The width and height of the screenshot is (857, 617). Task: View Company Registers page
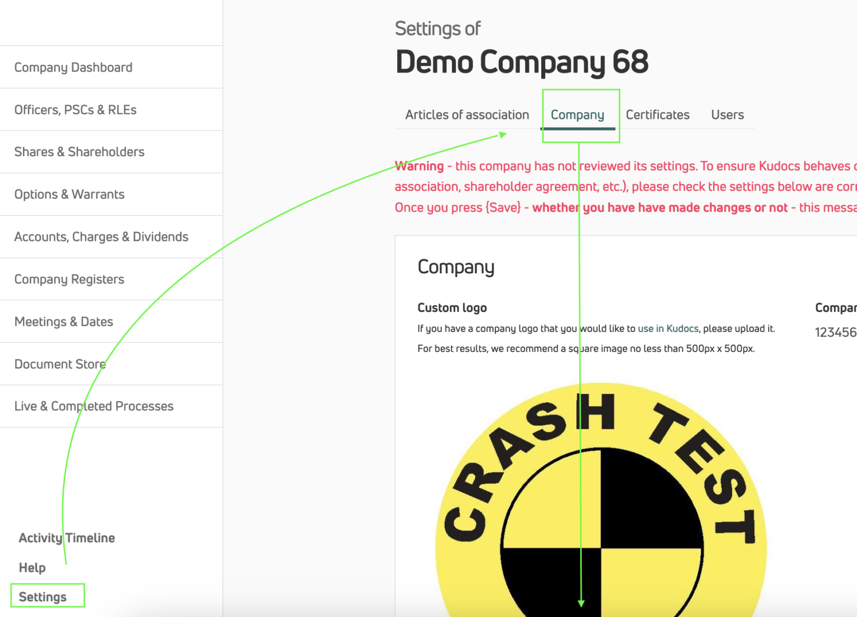pos(69,279)
